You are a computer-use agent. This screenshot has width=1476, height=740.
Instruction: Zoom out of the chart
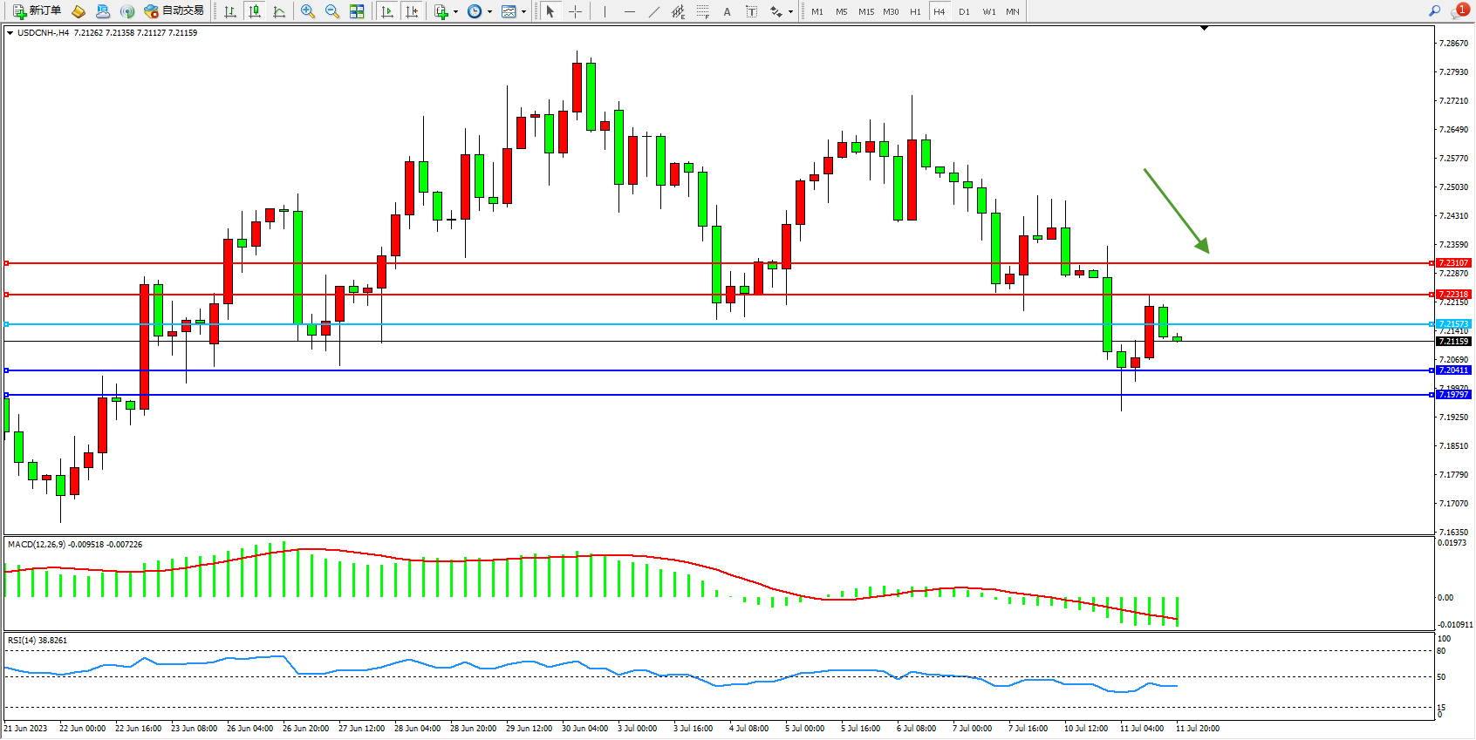click(332, 11)
